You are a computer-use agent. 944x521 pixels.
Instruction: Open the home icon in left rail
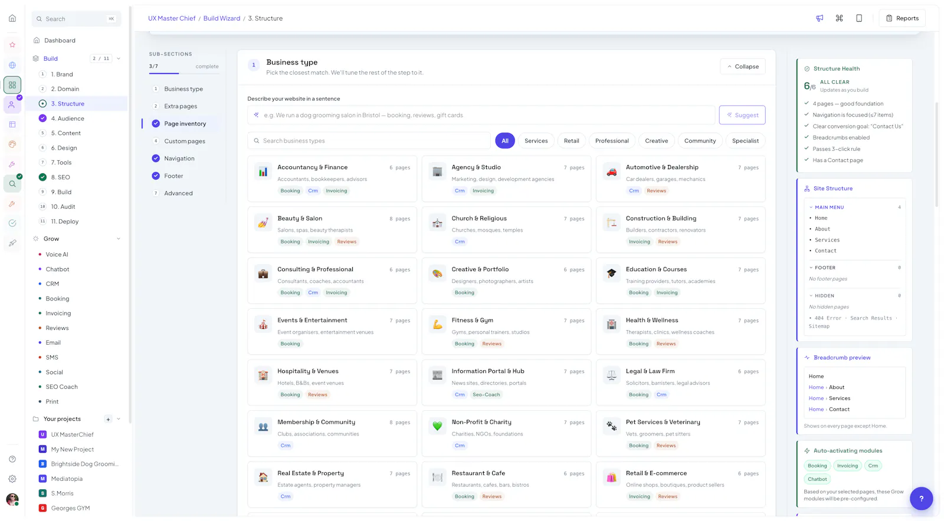12,18
